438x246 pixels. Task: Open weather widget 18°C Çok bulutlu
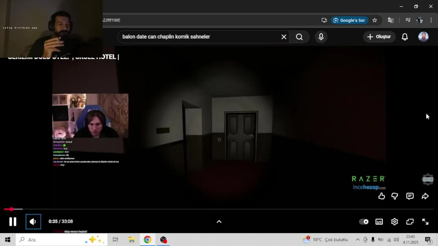click(325, 240)
